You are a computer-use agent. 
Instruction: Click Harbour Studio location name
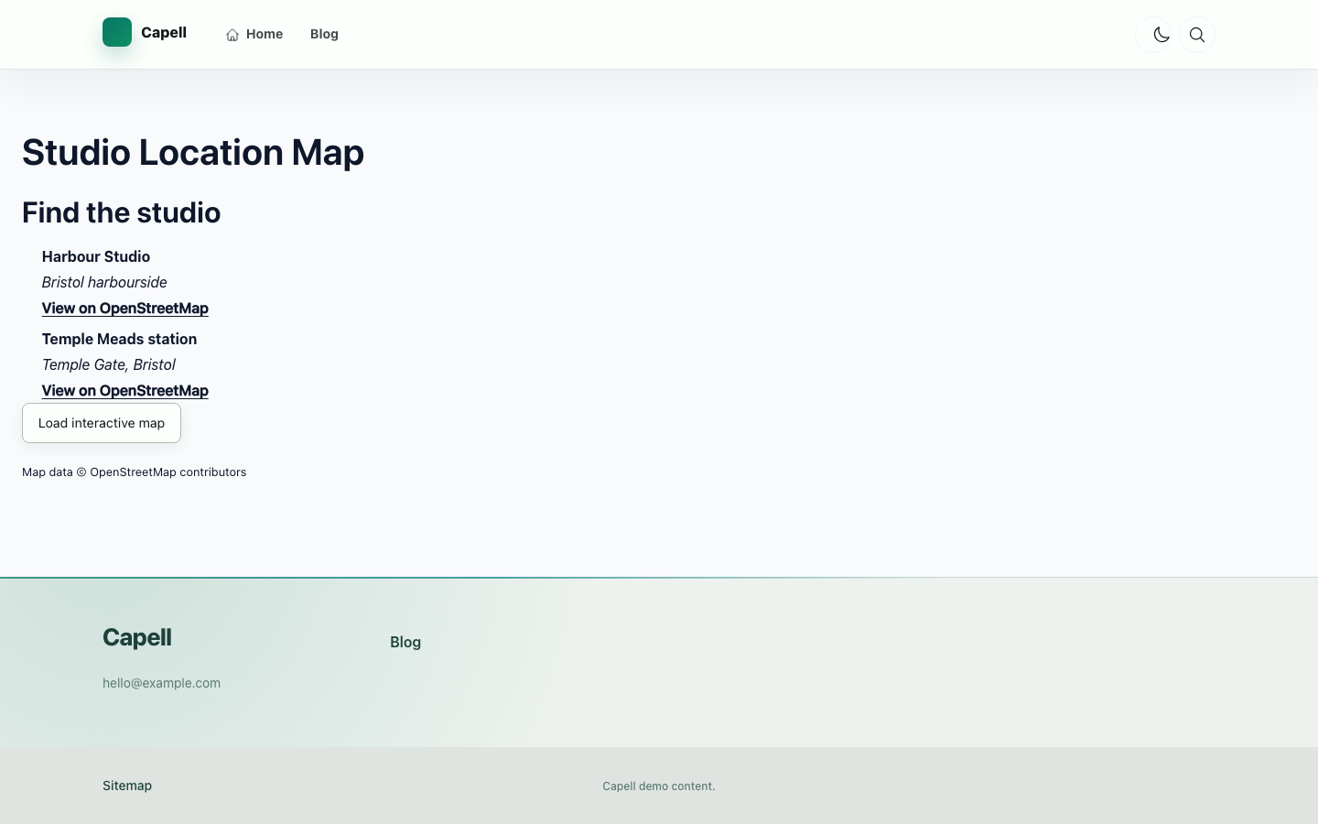96,256
